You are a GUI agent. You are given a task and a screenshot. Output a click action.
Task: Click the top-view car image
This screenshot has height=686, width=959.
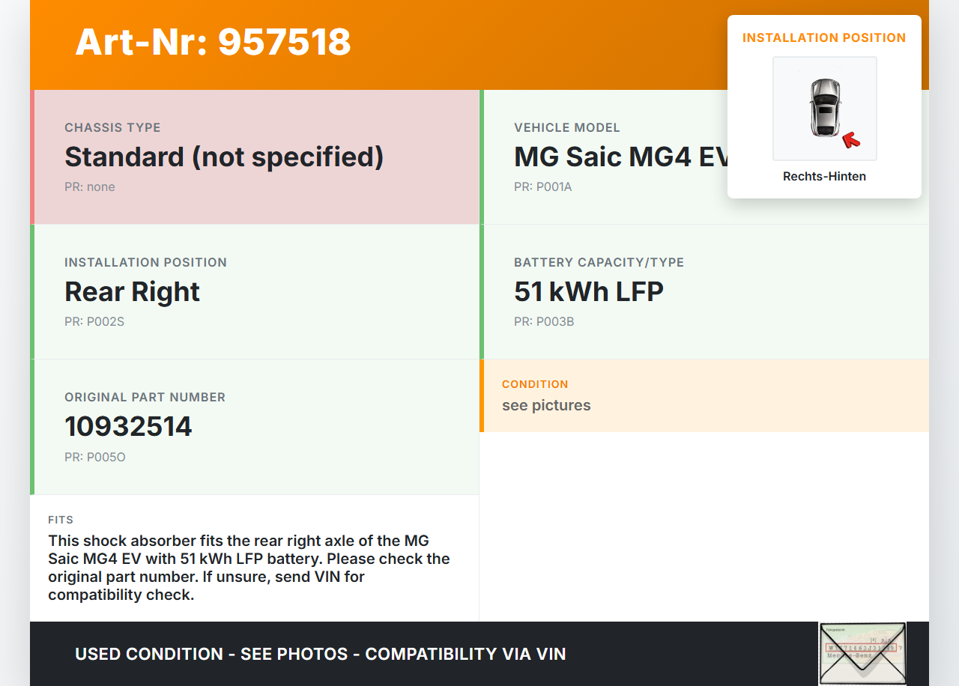824,108
